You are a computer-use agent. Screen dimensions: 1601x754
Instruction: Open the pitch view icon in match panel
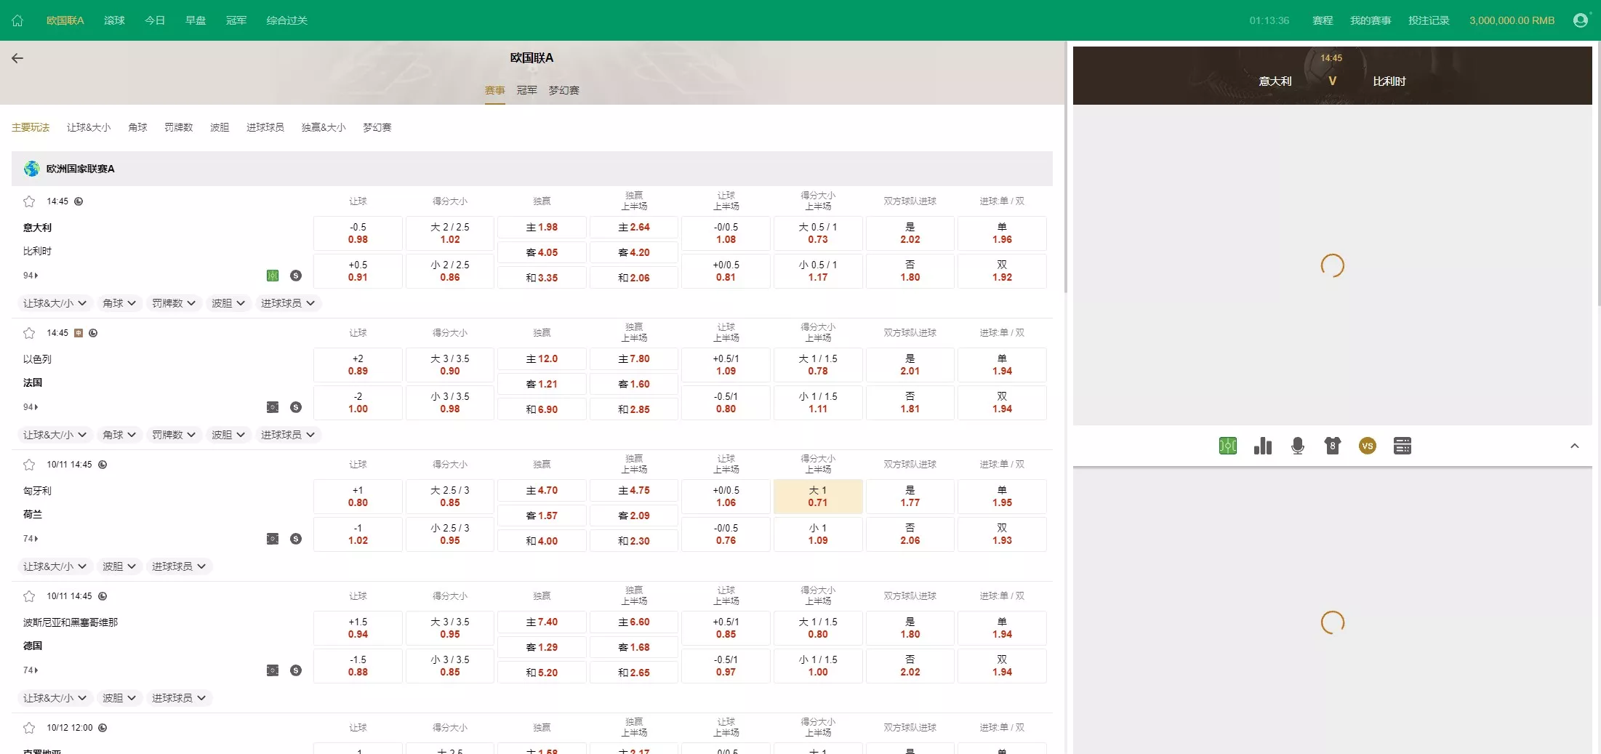coord(1227,446)
